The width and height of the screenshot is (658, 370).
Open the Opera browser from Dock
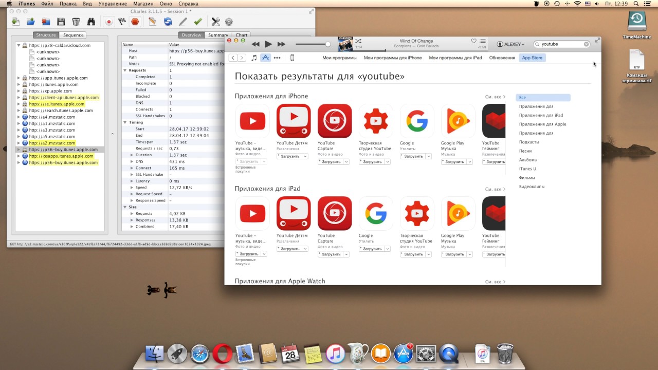click(222, 354)
